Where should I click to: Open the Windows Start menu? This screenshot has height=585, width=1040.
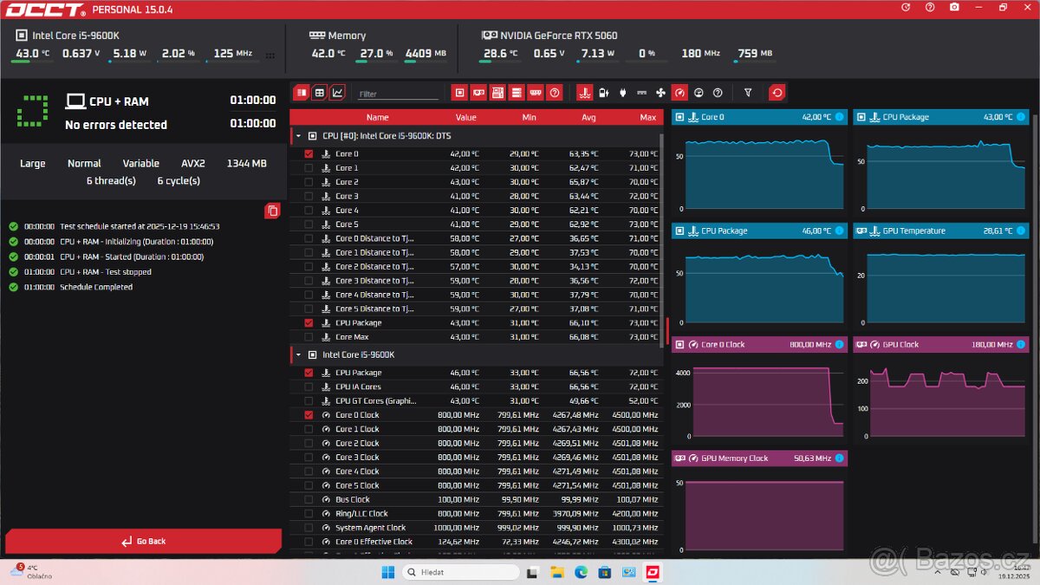click(x=387, y=572)
